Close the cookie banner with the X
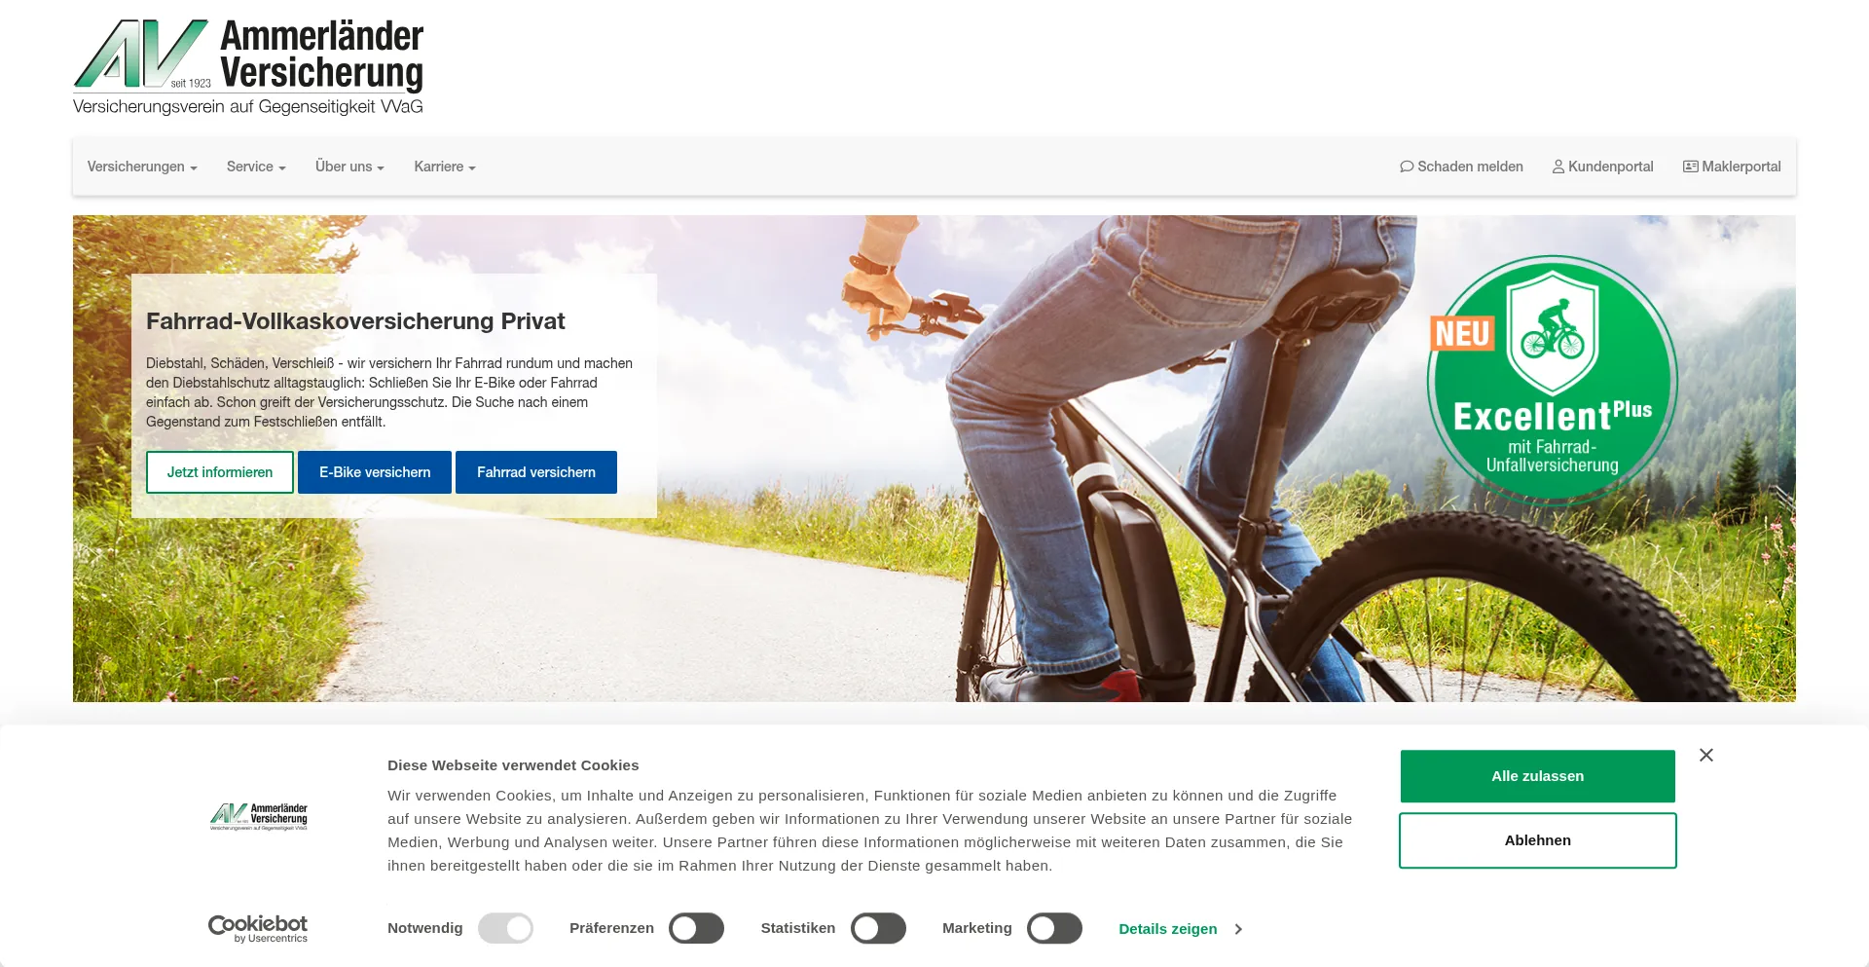The width and height of the screenshot is (1869, 967). (1706, 755)
